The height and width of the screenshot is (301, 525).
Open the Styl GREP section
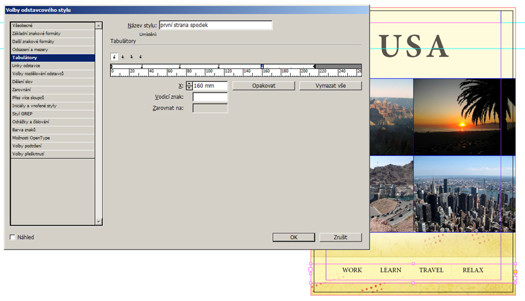(52, 113)
